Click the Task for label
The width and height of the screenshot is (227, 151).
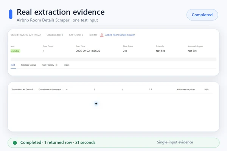93,35
